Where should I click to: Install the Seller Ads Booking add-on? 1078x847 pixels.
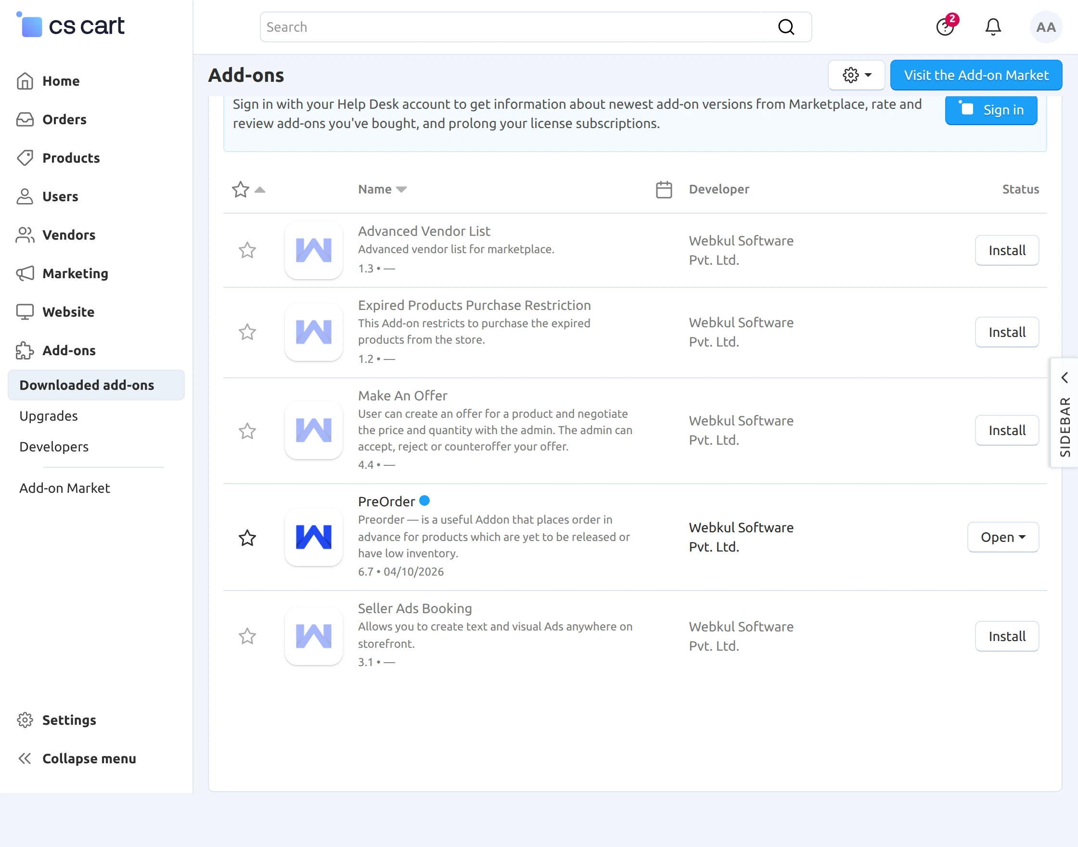pos(1006,636)
